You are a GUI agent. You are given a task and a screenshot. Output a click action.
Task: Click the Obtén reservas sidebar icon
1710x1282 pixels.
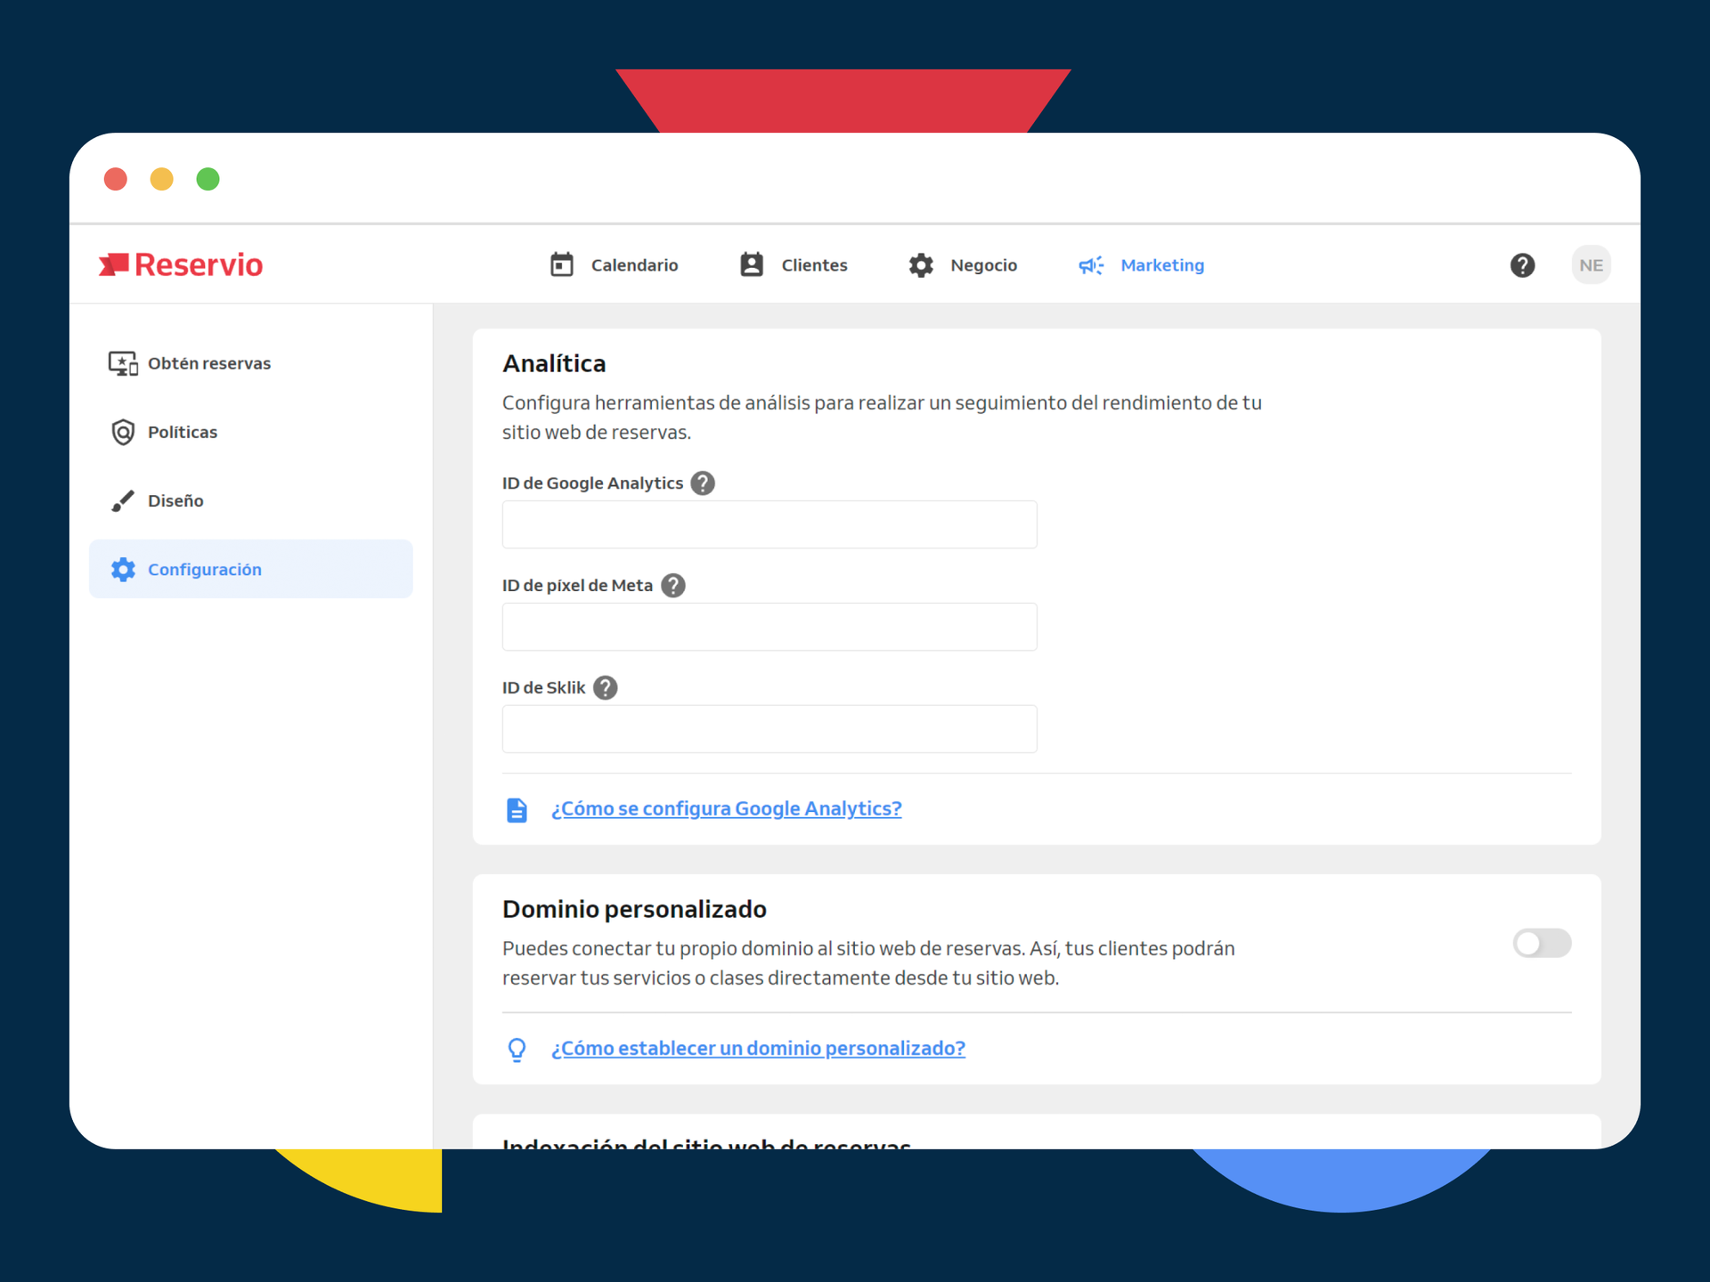pos(123,362)
